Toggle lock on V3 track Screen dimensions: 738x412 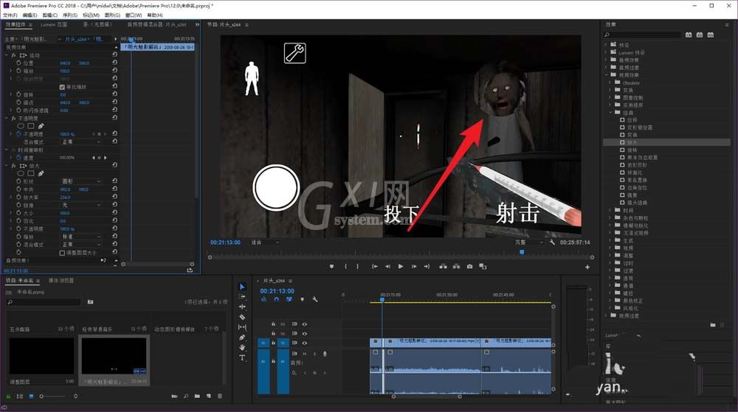tap(273, 324)
